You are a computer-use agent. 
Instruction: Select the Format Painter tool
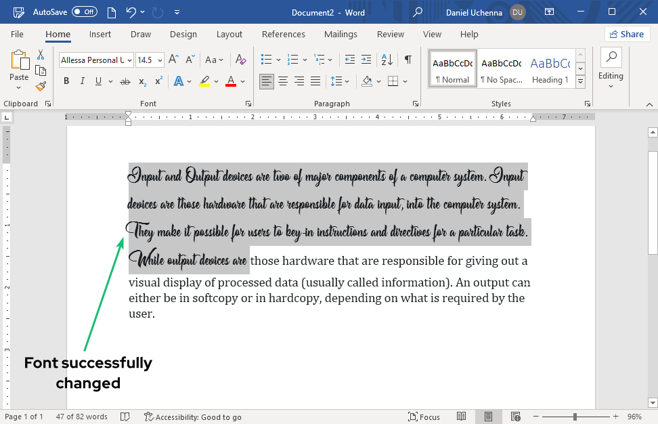pyautogui.click(x=40, y=85)
